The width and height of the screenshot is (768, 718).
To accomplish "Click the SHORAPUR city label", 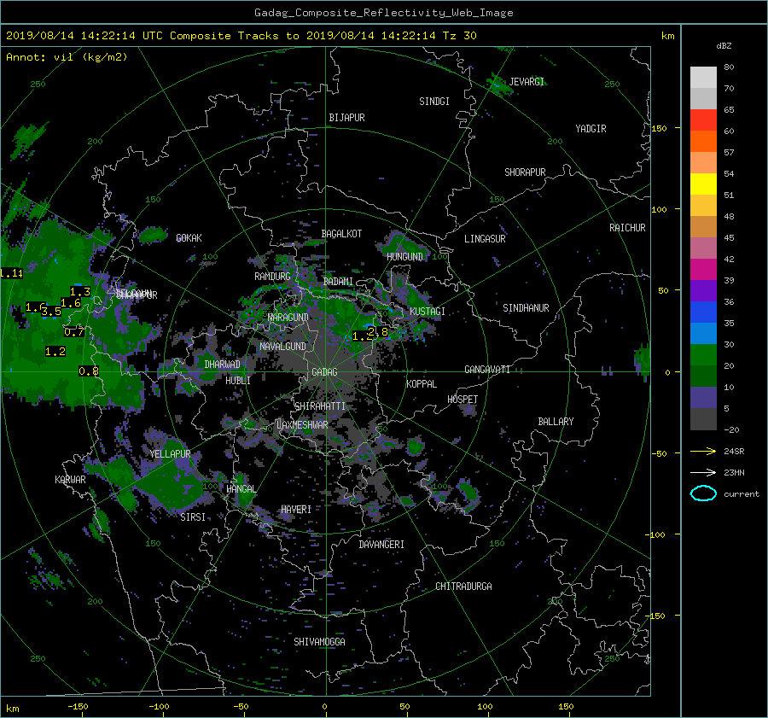I will 525,172.
